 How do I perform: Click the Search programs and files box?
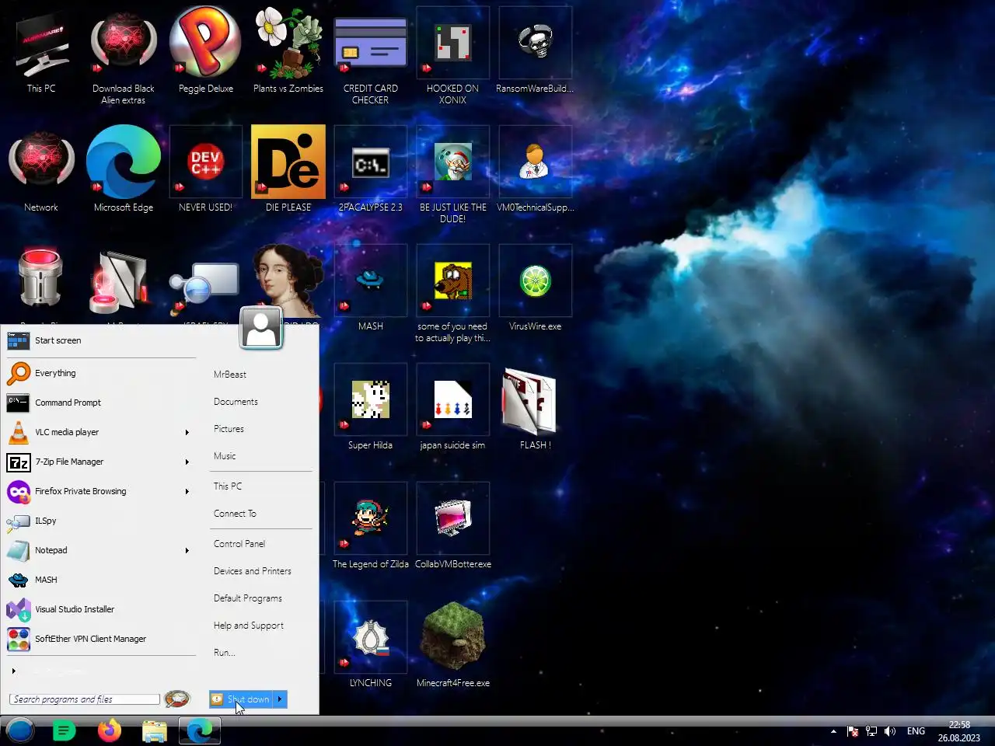point(85,699)
